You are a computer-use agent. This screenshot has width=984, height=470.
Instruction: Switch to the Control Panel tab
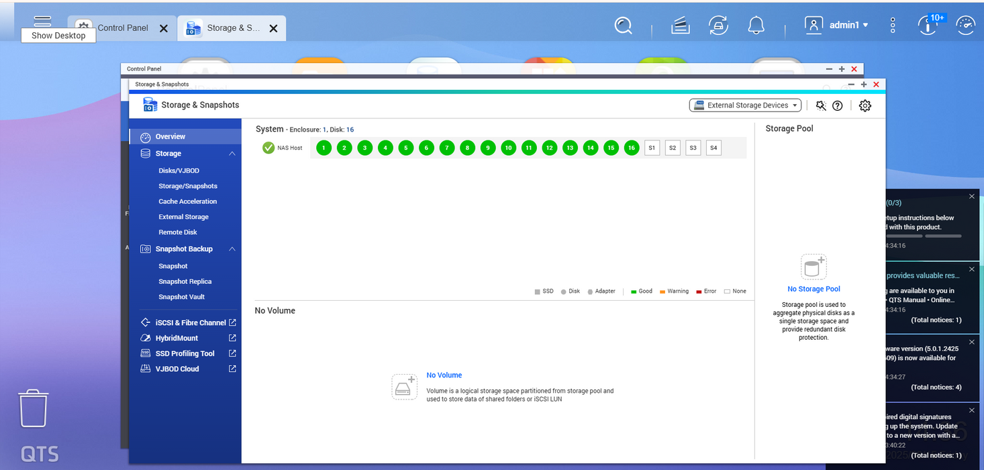(122, 28)
